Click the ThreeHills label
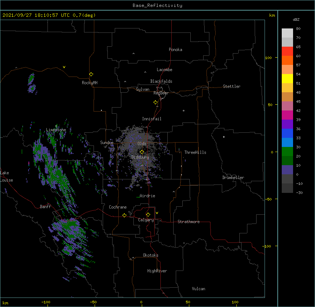Screen dimensions: 315x307 (x=195, y=152)
